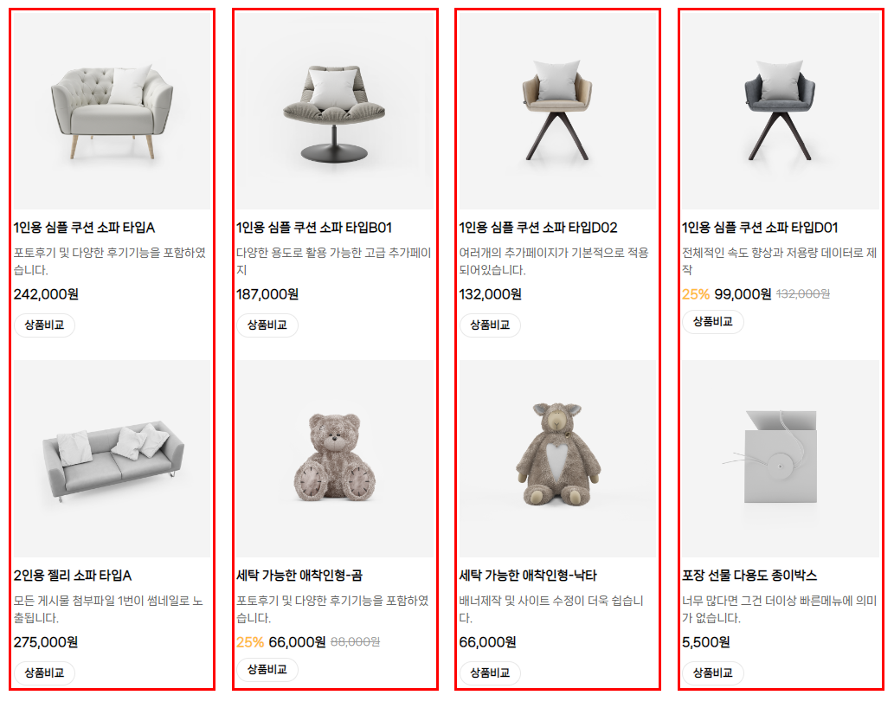Screen dimensions: 894x708
Task: Click 상품비교 for 소파 타입B01
Action: [267, 325]
